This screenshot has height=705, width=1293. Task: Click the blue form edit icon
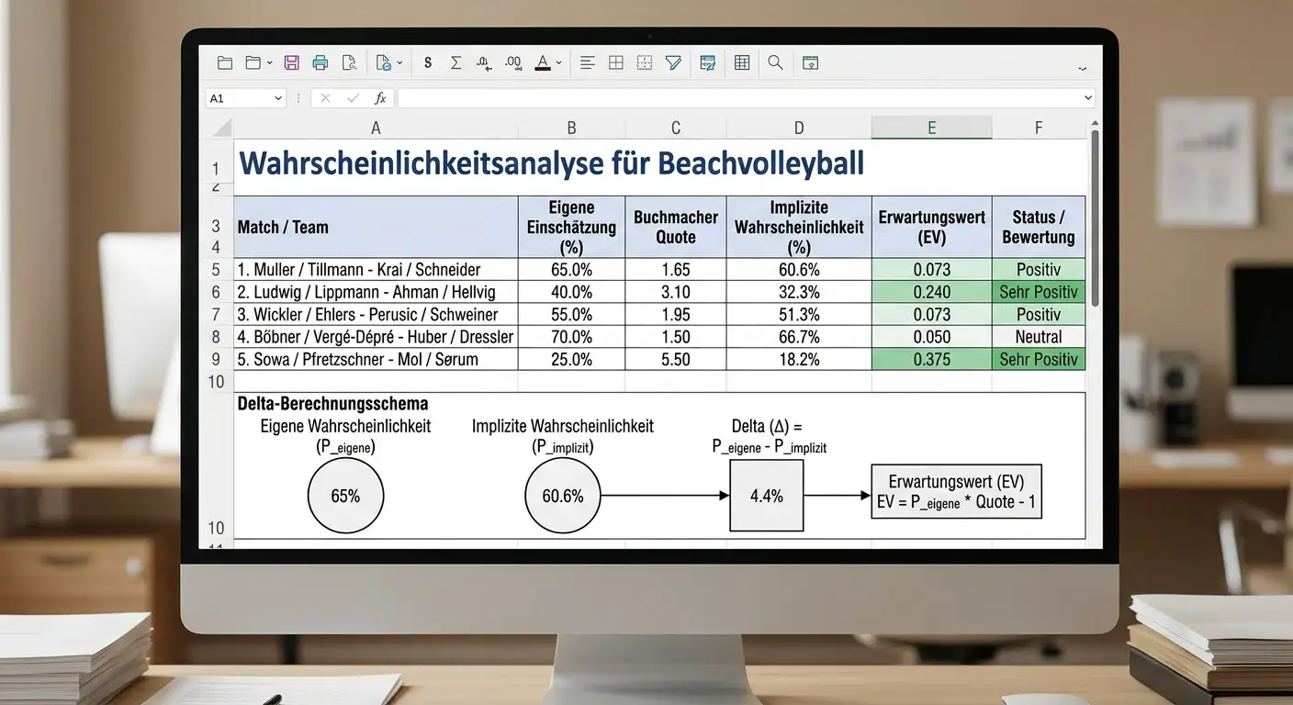tap(708, 63)
